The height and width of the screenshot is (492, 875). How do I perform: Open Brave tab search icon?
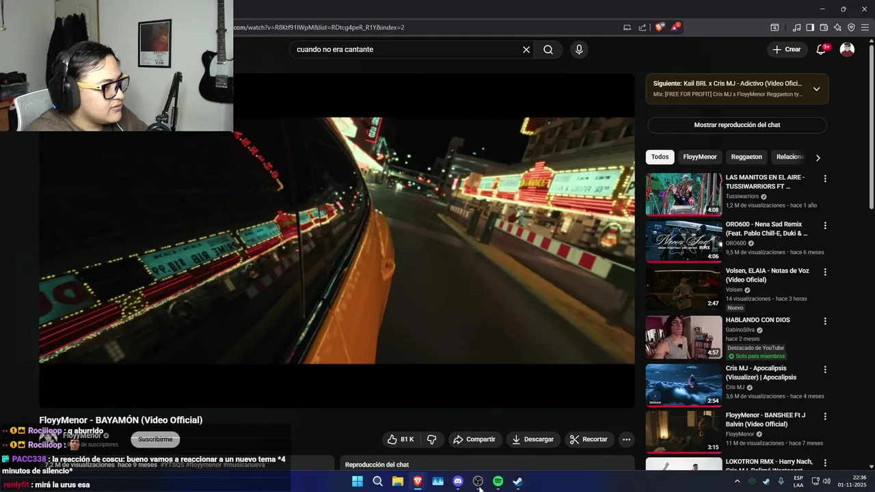pyautogui.click(x=775, y=27)
